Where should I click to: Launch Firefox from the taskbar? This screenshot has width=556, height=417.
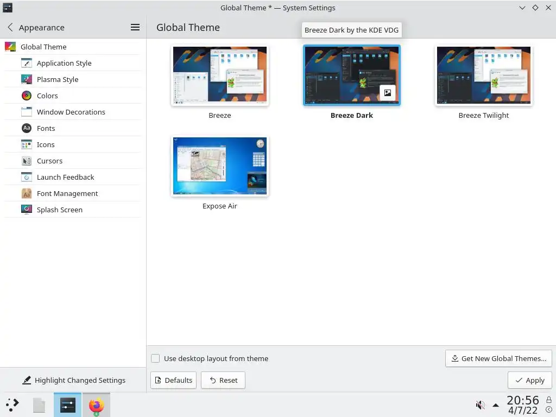(96, 405)
